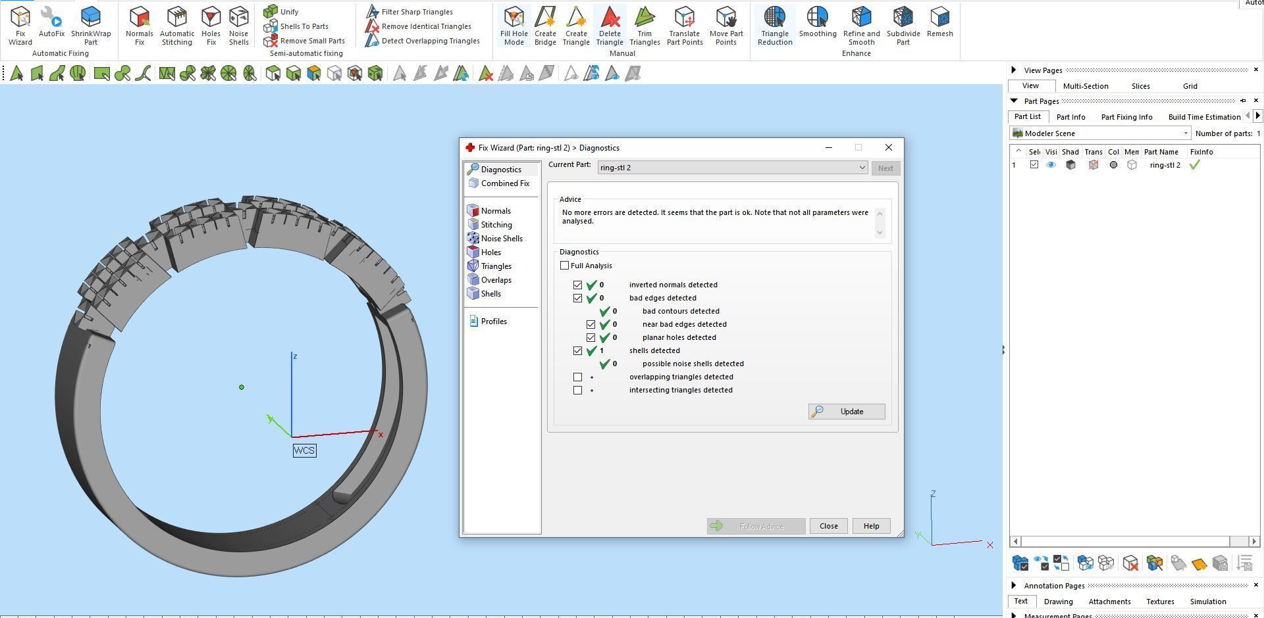Select the Create Bridge tool

545,26
